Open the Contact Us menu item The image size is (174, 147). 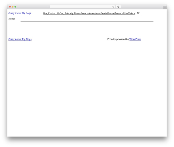pos(54,13)
